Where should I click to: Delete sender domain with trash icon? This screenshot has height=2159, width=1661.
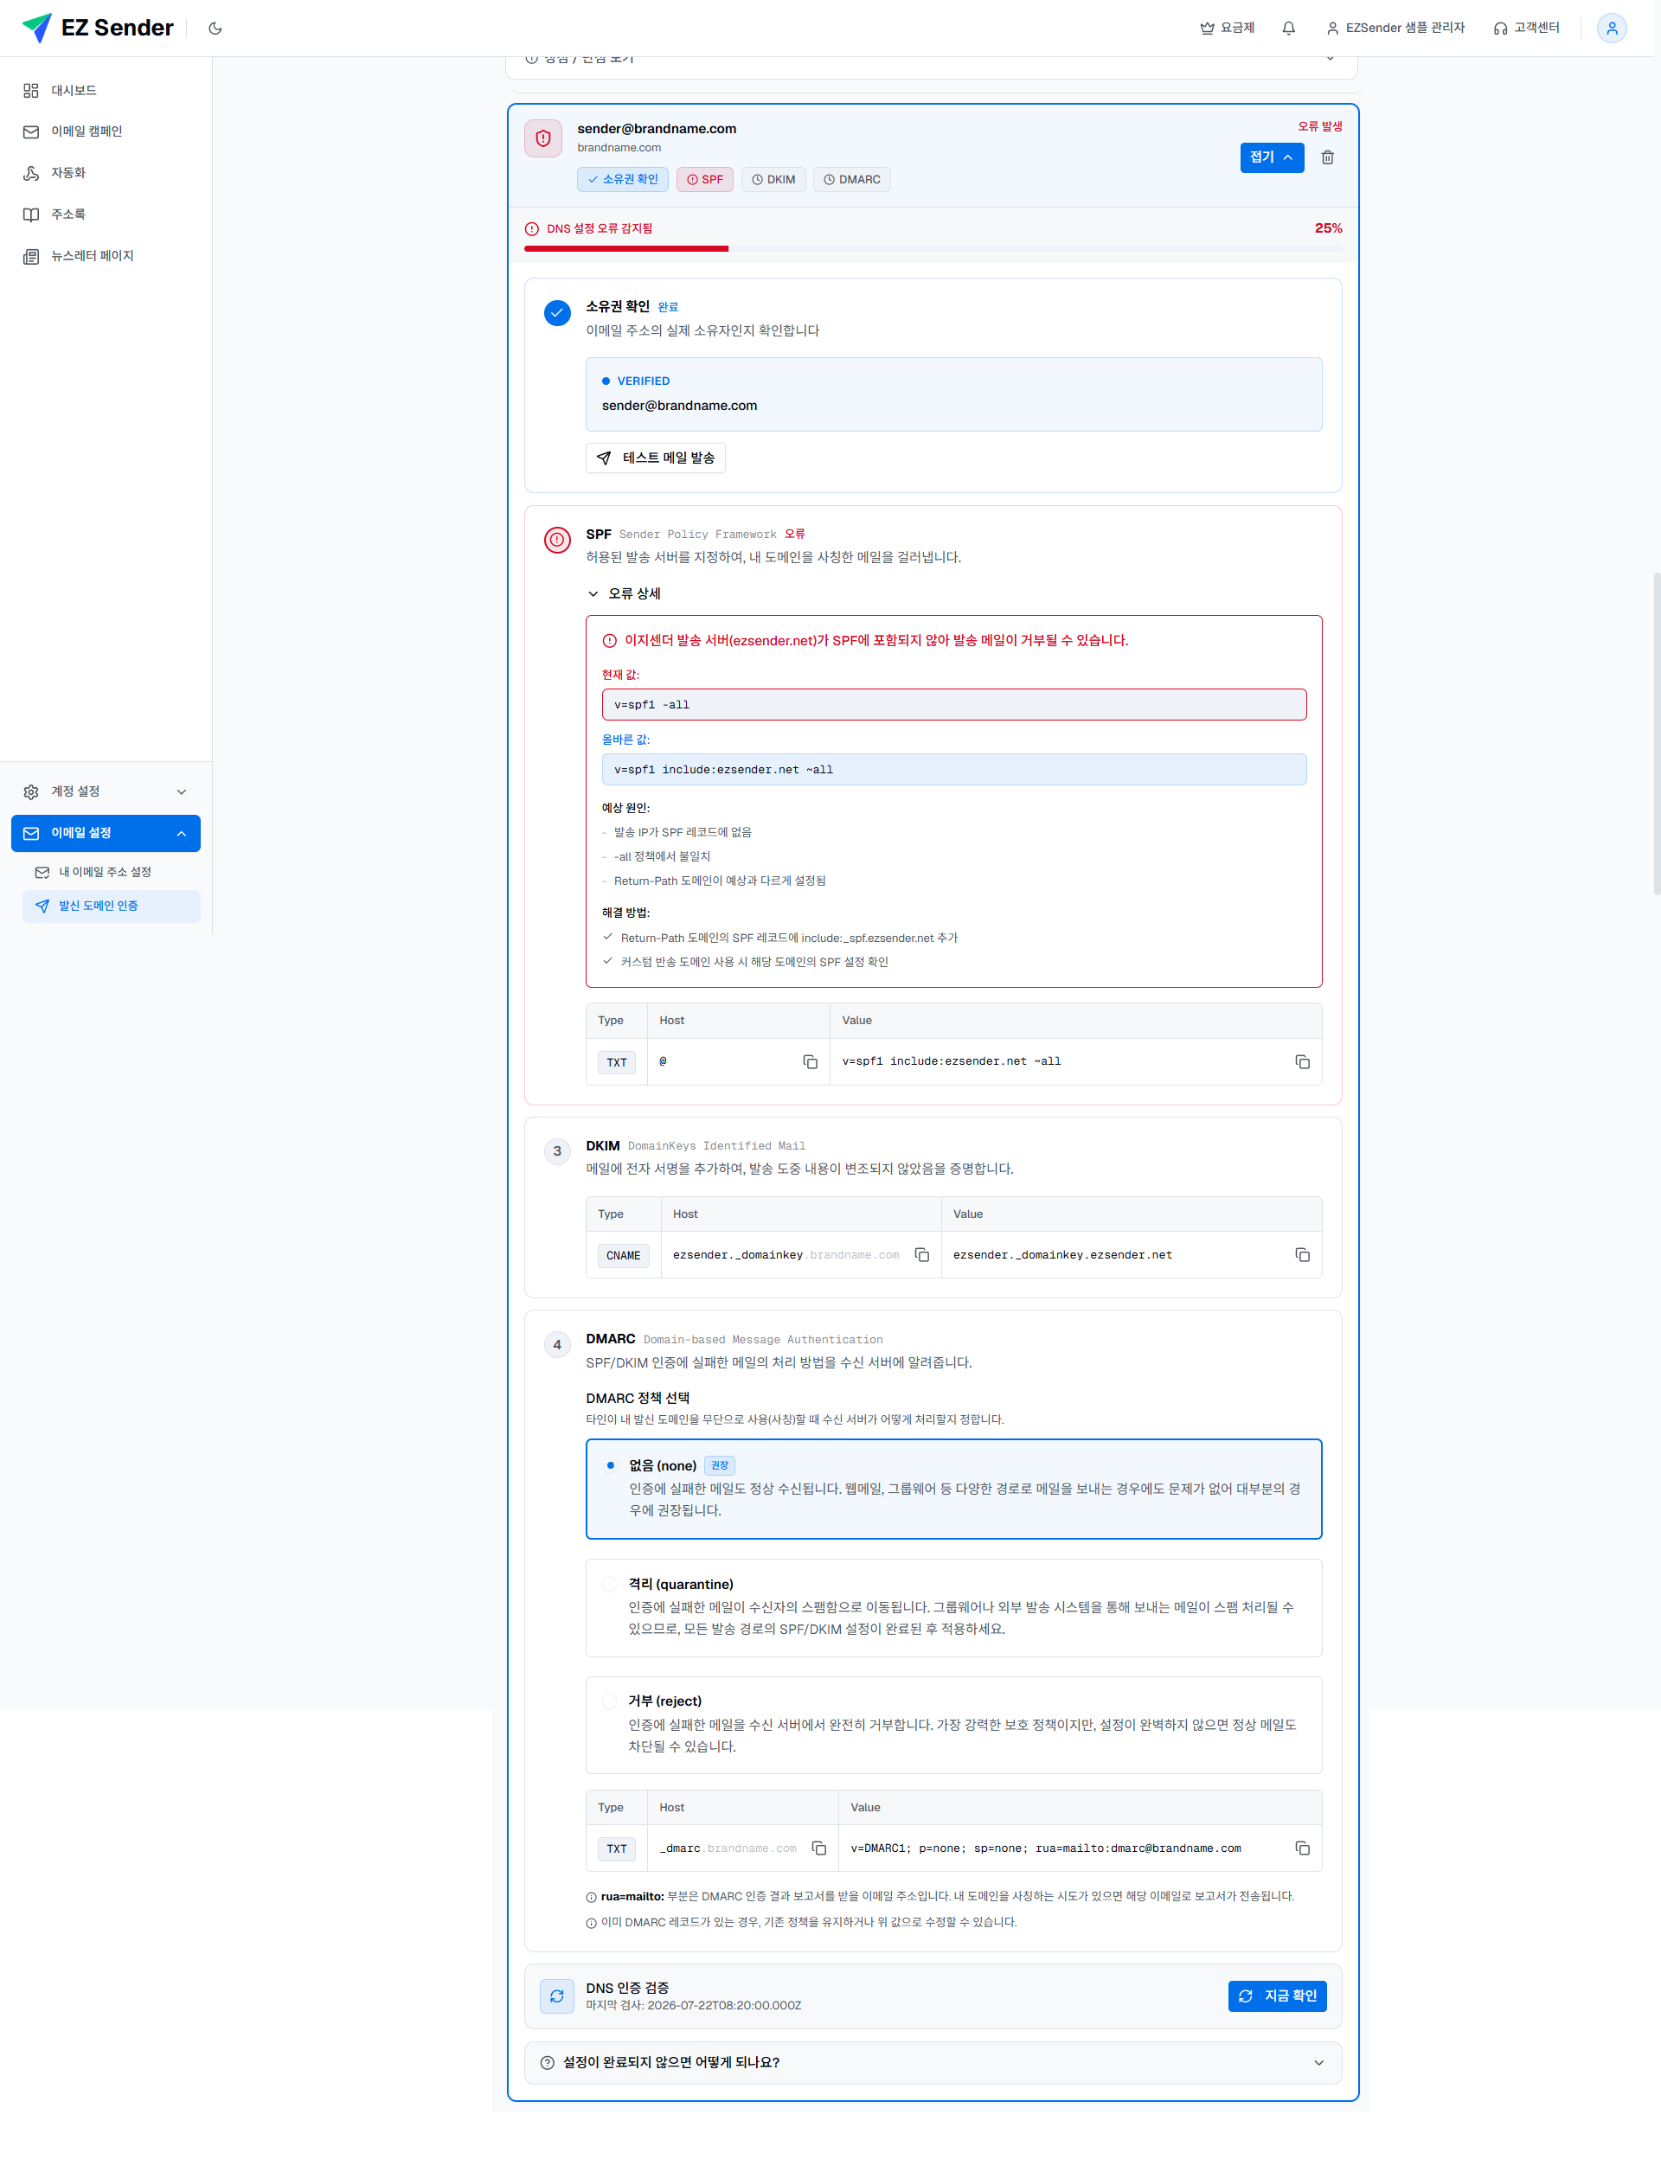coord(1328,157)
